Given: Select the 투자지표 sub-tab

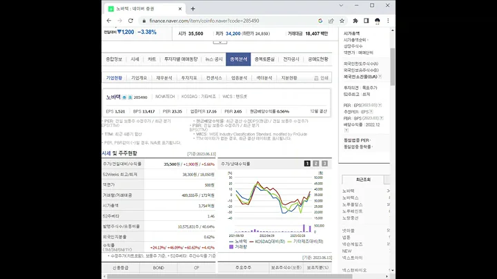Looking at the screenshot, I should pyautogui.click(x=189, y=78).
